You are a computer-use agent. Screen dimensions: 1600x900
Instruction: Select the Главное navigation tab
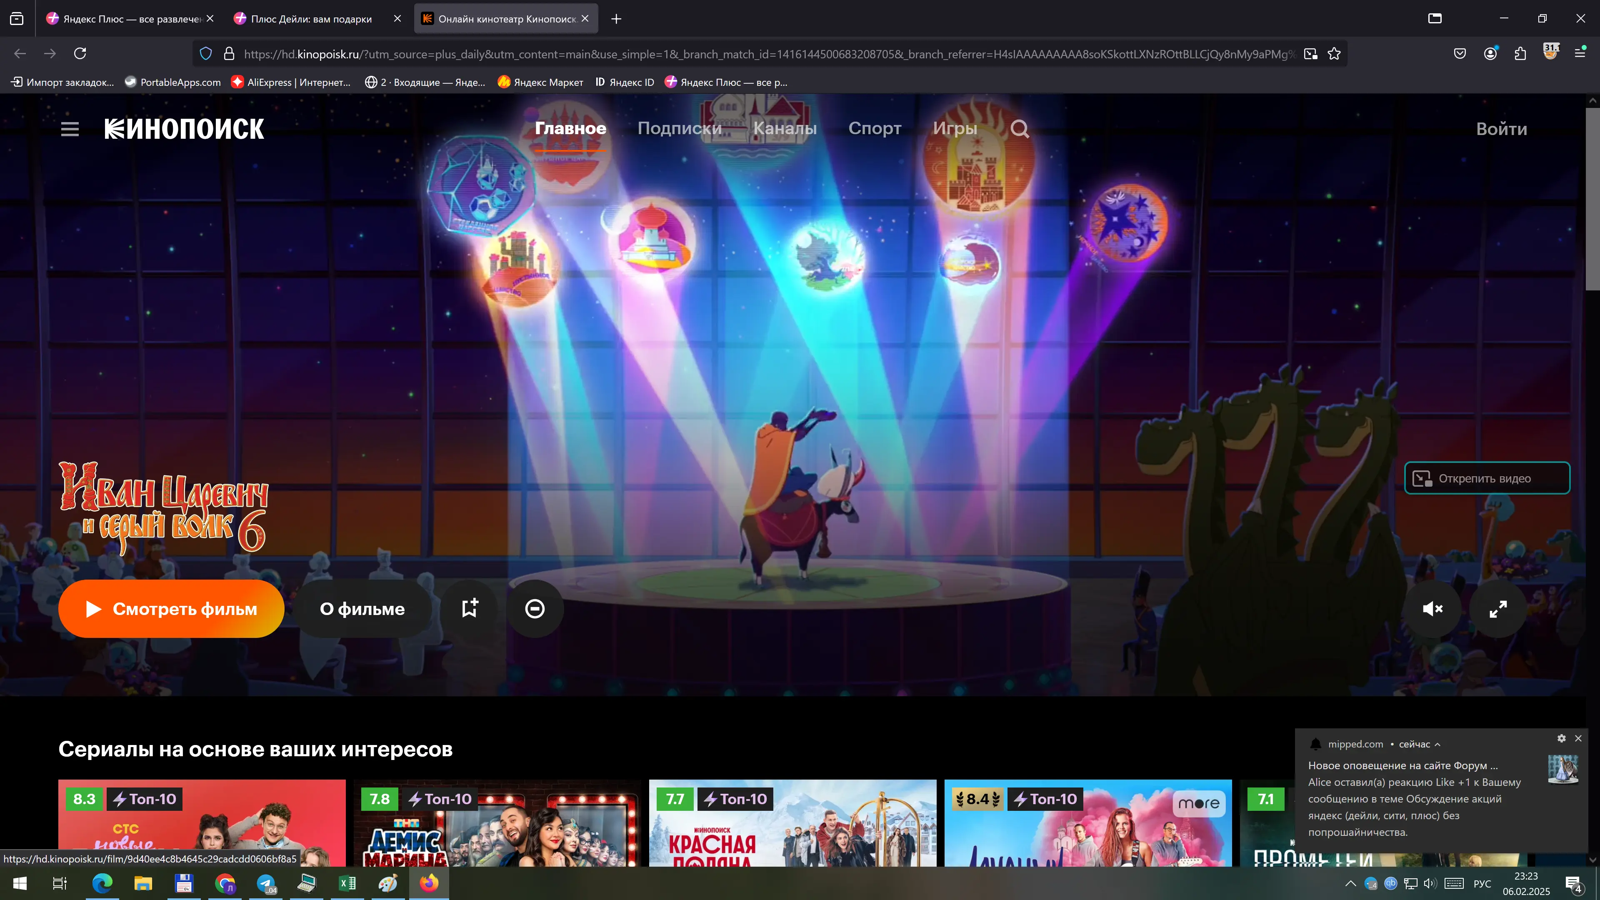click(570, 129)
